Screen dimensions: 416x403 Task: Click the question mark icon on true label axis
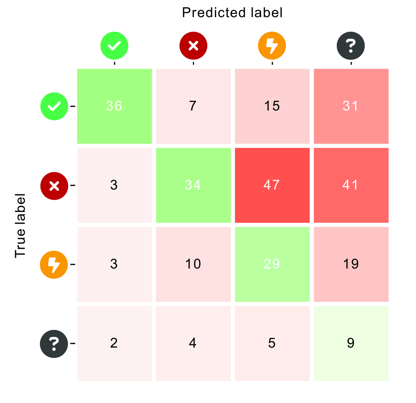[54, 344]
